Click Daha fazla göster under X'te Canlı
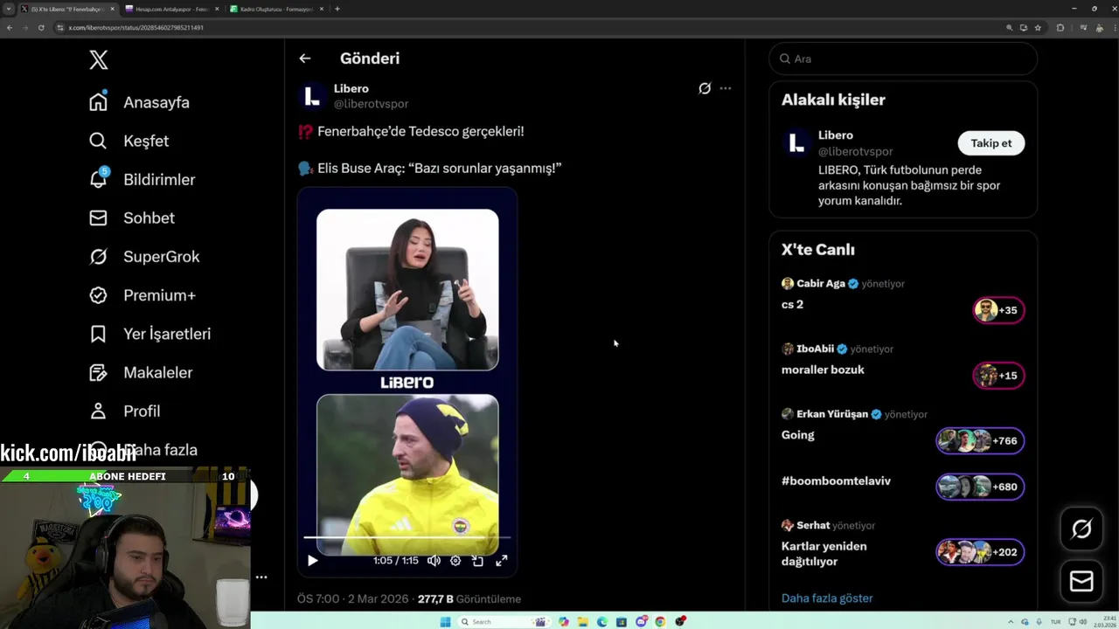 [x=827, y=598]
